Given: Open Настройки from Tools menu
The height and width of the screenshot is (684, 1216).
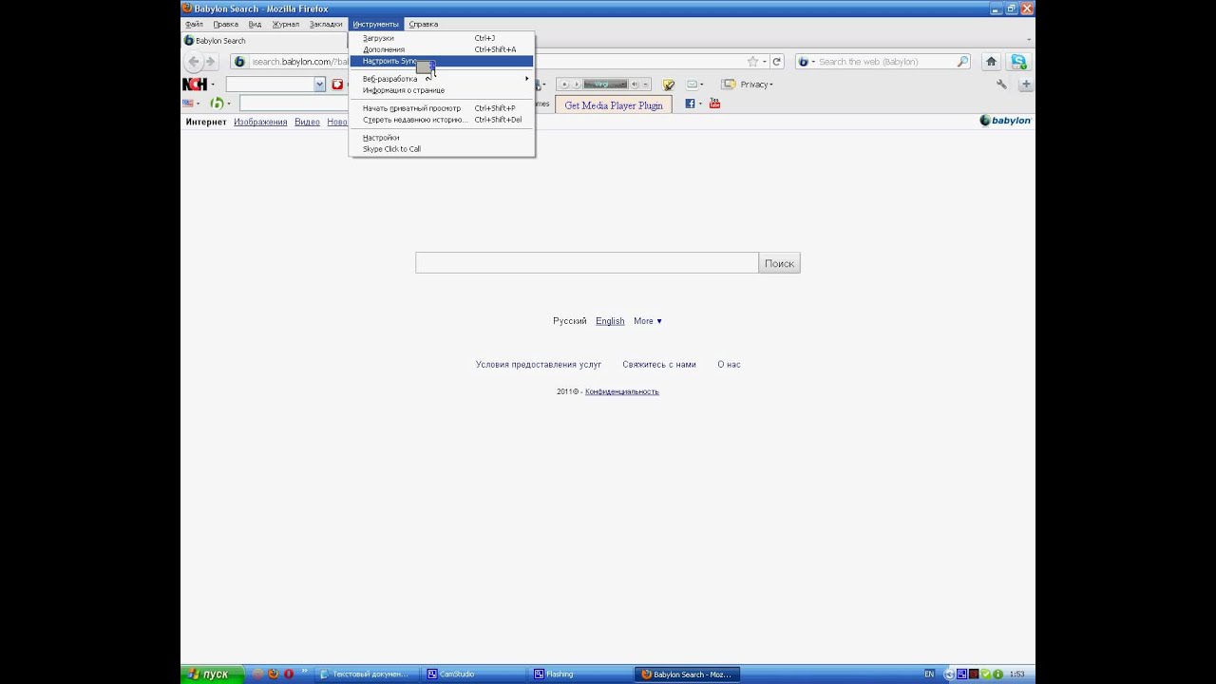Looking at the screenshot, I should [442, 138].
